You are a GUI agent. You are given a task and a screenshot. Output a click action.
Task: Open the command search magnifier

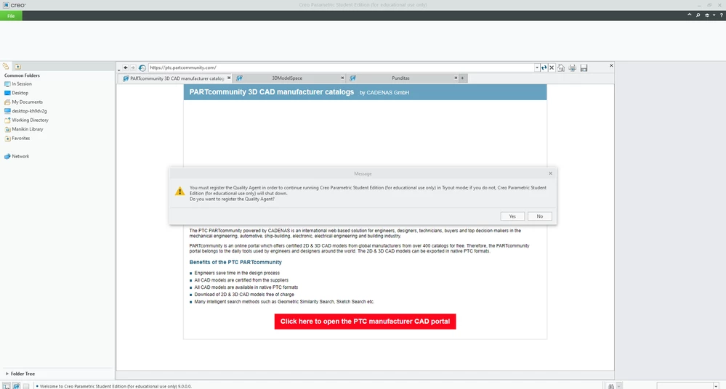click(x=698, y=15)
